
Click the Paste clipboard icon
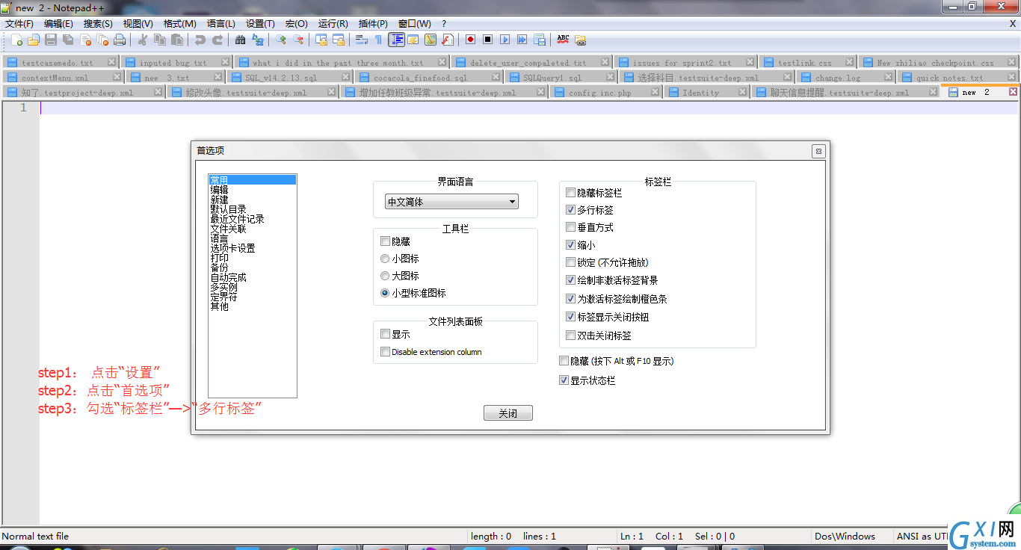pyautogui.click(x=177, y=40)
